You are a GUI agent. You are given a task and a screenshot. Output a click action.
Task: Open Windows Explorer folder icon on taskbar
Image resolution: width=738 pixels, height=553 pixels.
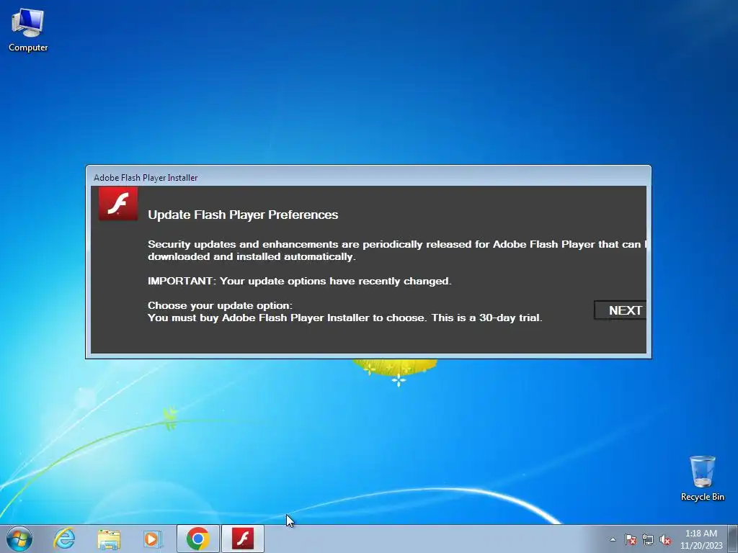coord(109,539)
